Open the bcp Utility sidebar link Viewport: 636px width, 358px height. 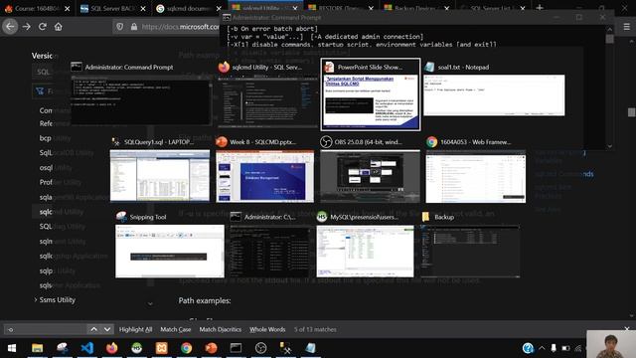tap(56, 138)
